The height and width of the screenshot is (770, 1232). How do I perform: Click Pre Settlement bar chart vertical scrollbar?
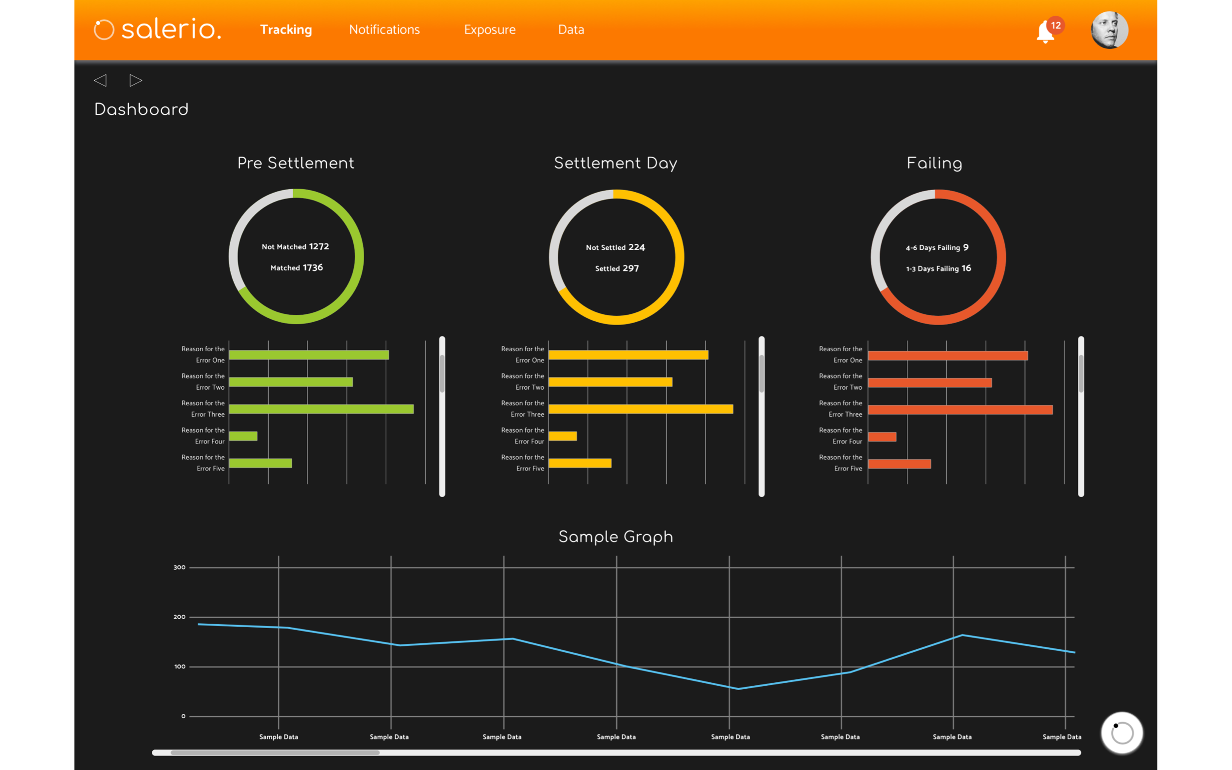pos(442,374)
